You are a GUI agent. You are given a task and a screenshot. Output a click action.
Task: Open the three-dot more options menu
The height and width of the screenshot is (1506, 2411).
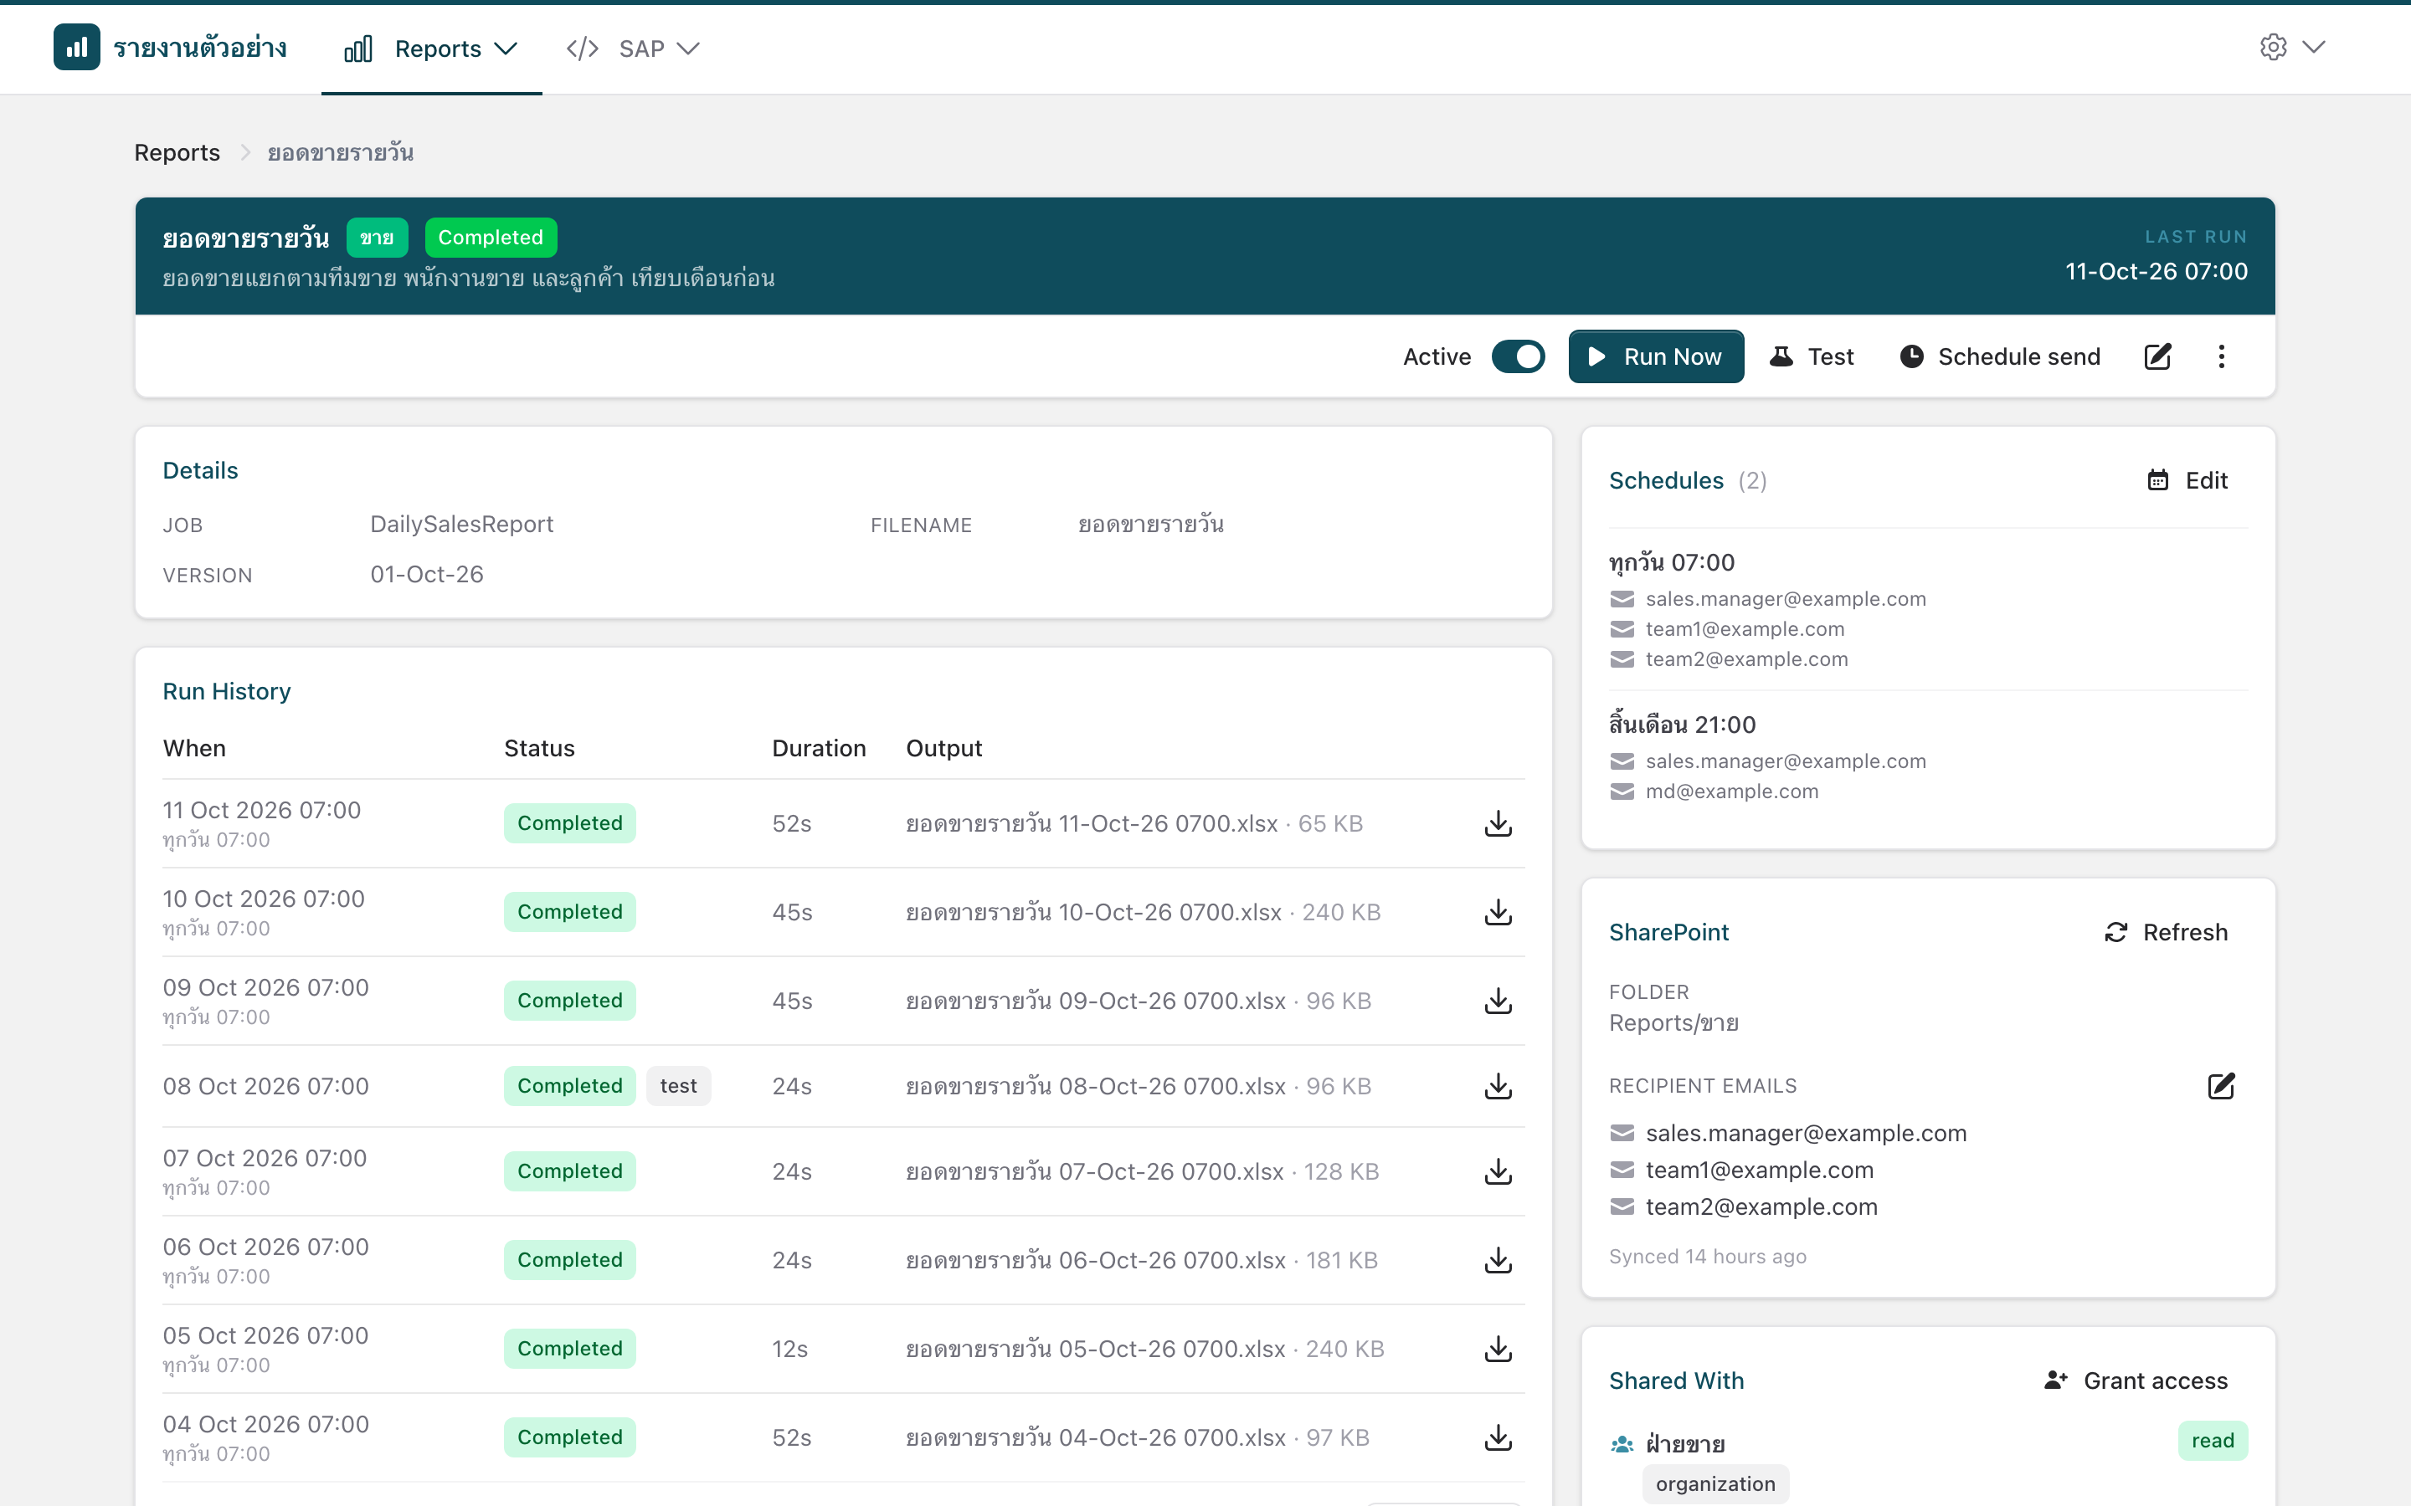[2221, 356]
